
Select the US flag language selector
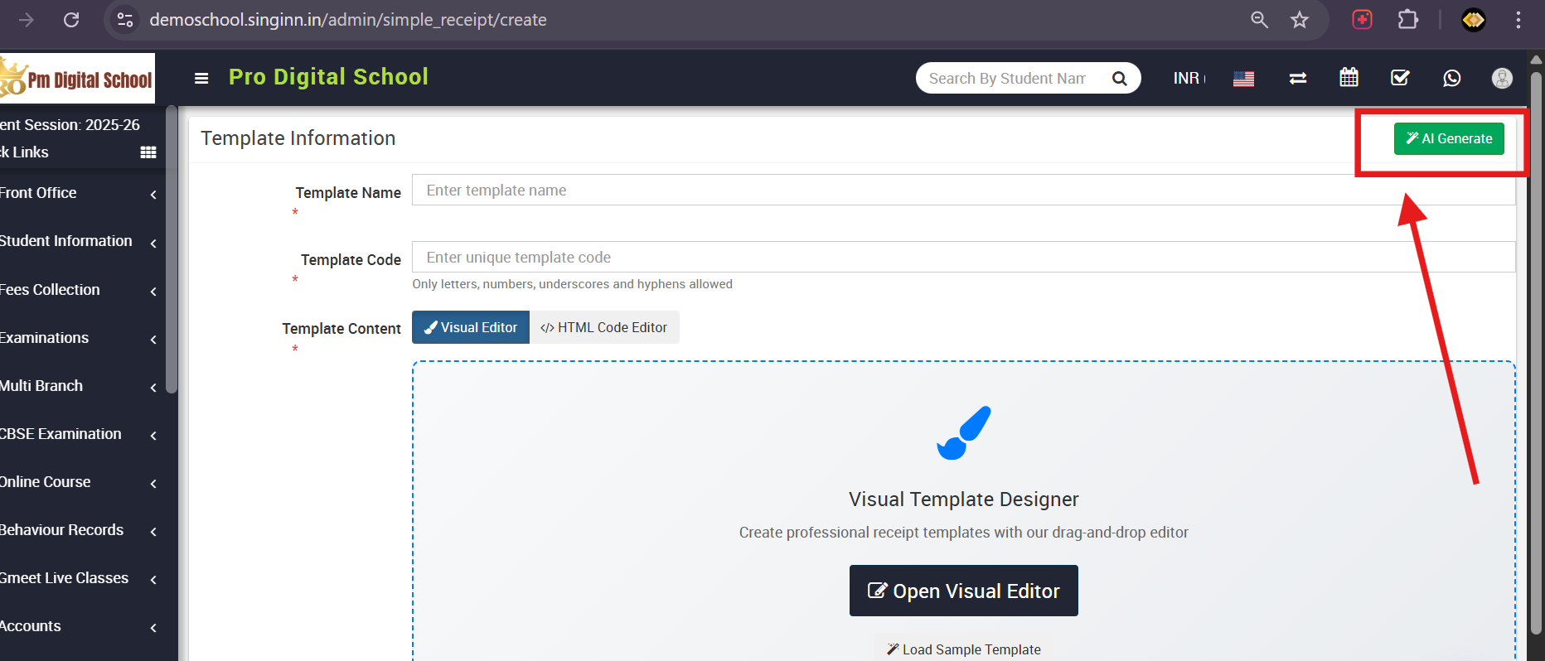pos(1243,79)
